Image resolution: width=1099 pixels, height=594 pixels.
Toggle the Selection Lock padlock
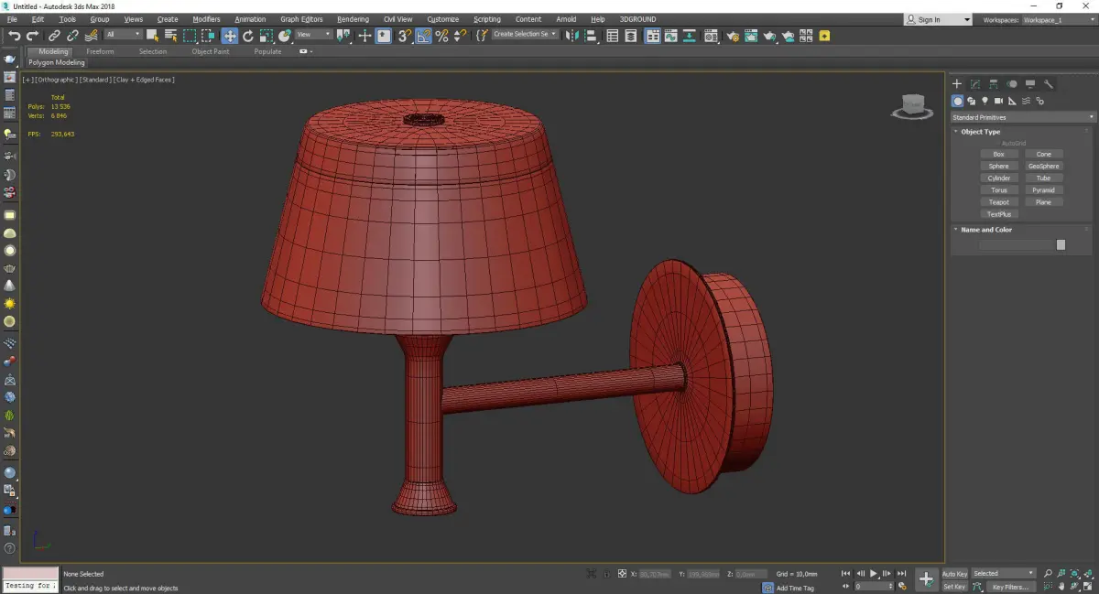[x=605, y=574]
